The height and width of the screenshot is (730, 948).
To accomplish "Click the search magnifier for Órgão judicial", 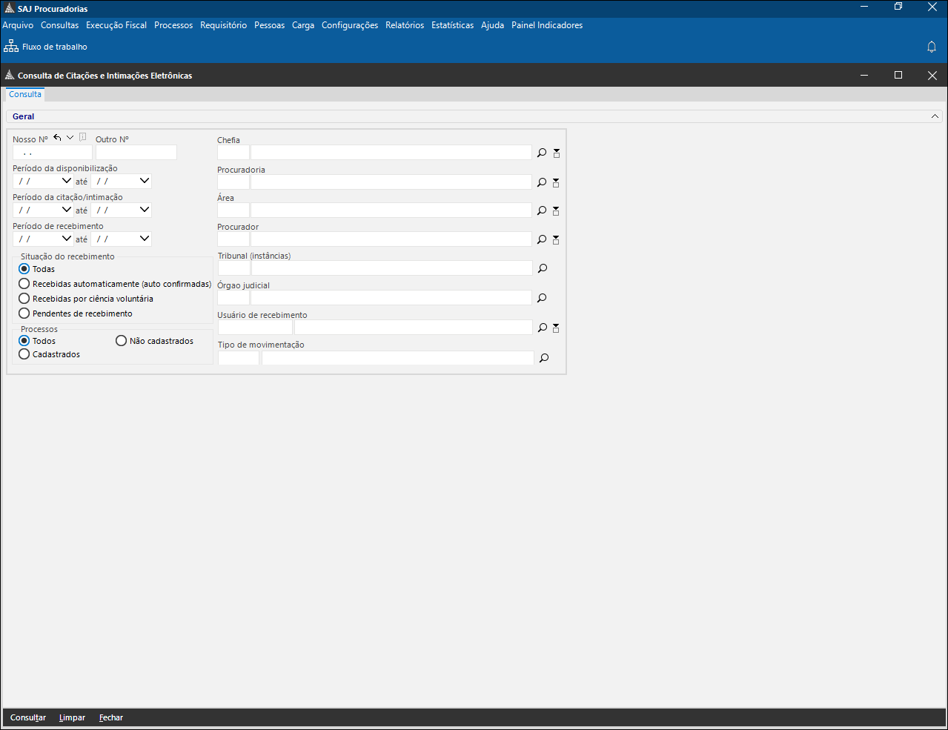I will [x=542, y=298].
